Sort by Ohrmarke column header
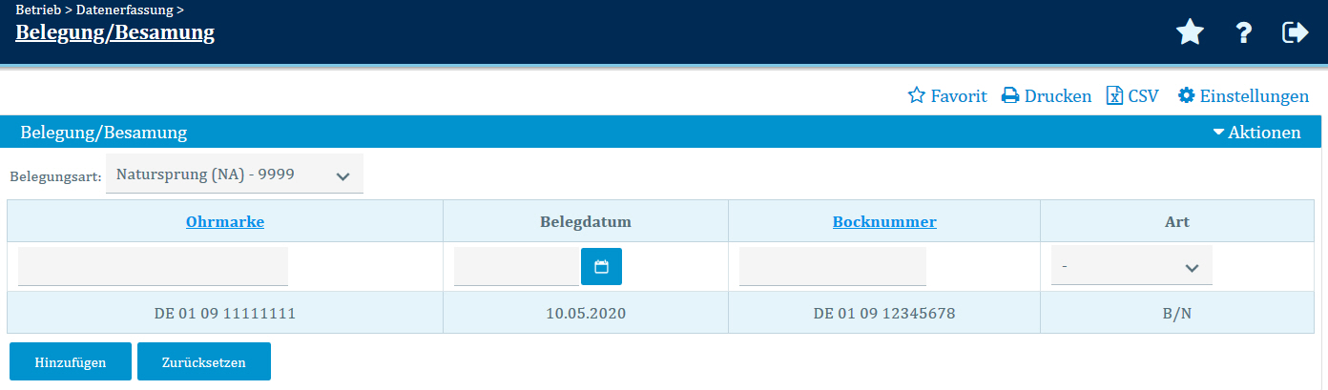1328x390 pixels. (225, 222)
